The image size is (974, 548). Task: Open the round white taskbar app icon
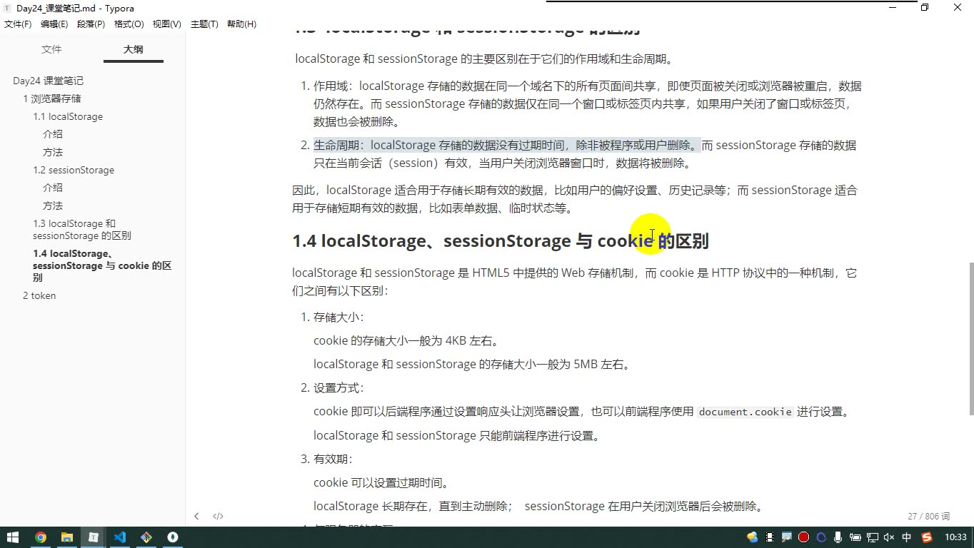click(x=173, y=537)
